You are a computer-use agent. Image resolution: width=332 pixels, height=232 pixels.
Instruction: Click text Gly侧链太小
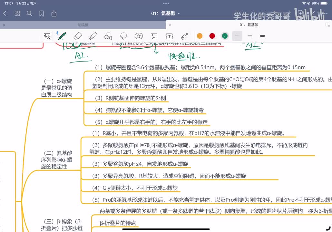click(135, 188)
